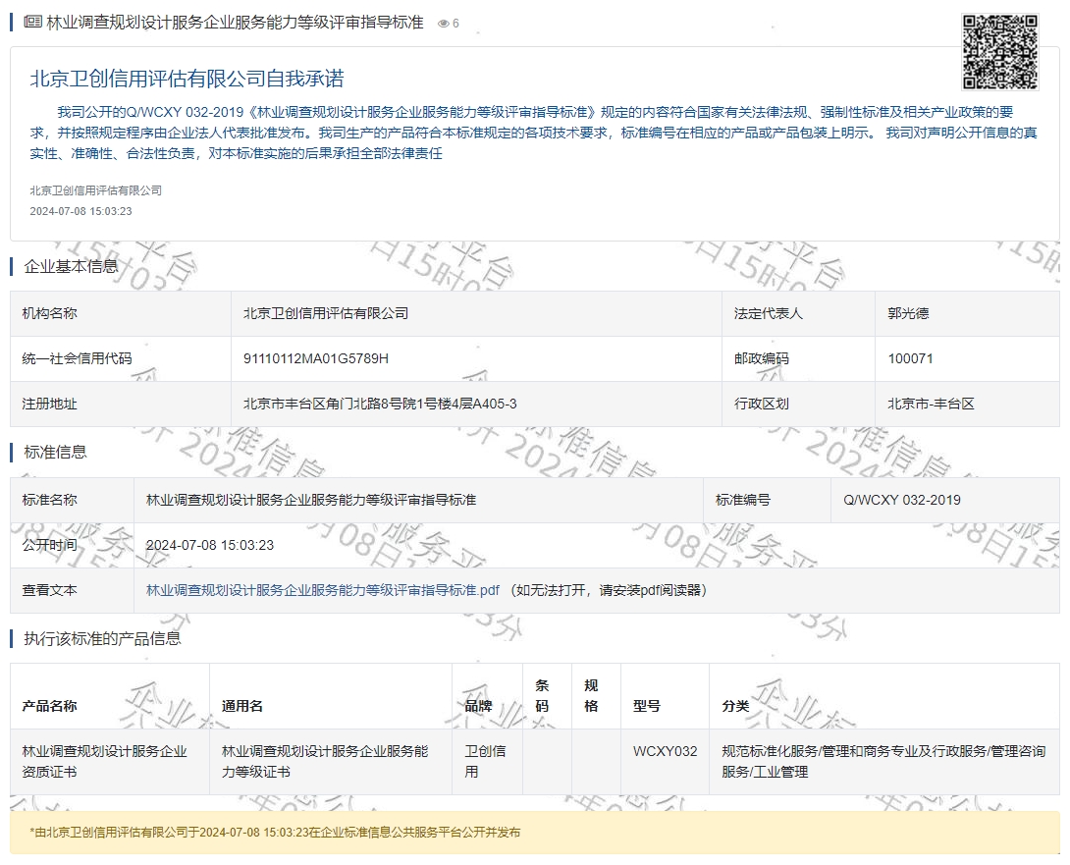The height and width of the screenshot is (865, 1070).
Task: Click the standard's 公开时间 value 2024-07-08 15:03:23
Action: 210,545
